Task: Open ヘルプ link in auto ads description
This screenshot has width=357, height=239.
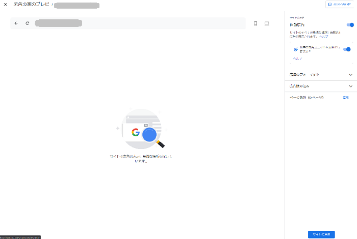Action: pyautogui.click(x=323, y=36)
